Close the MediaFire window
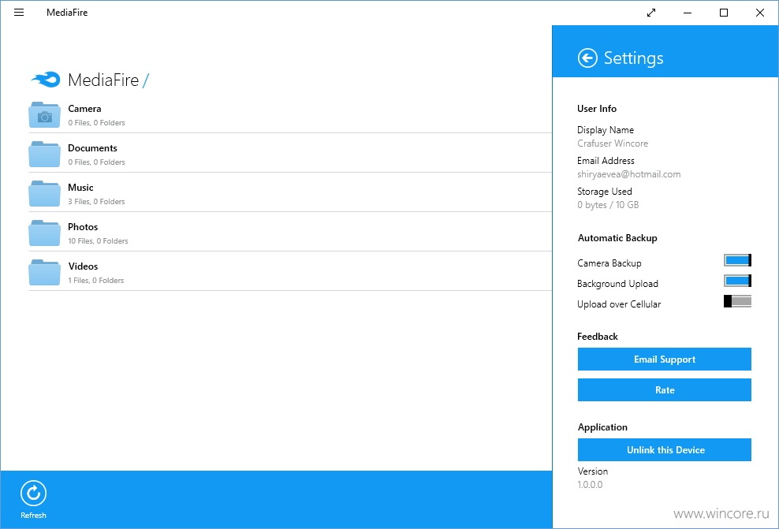 pyautogui.click(x=760, y=13)
